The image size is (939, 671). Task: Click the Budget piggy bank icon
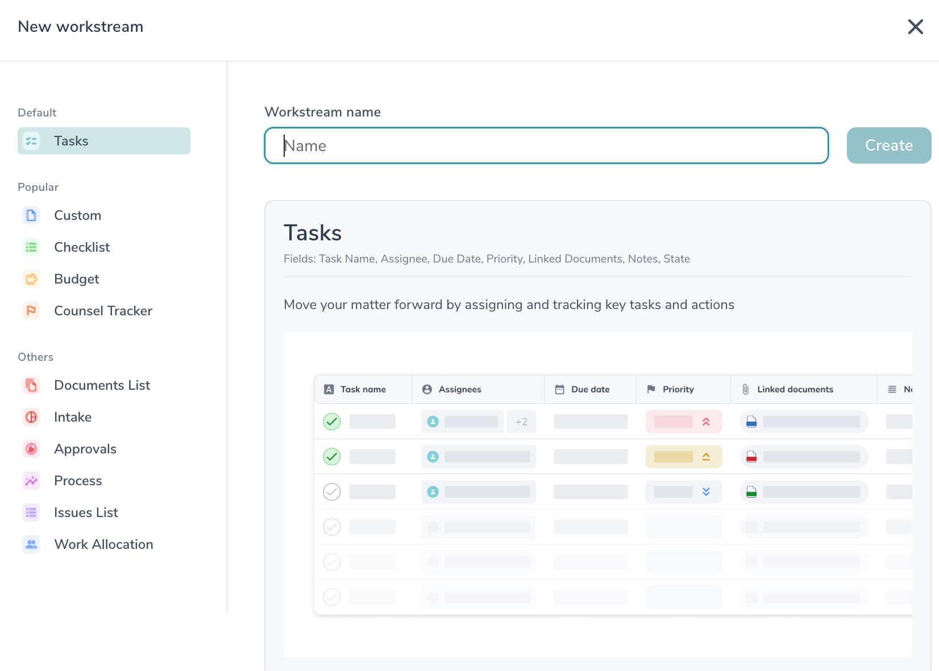point(31,279)
